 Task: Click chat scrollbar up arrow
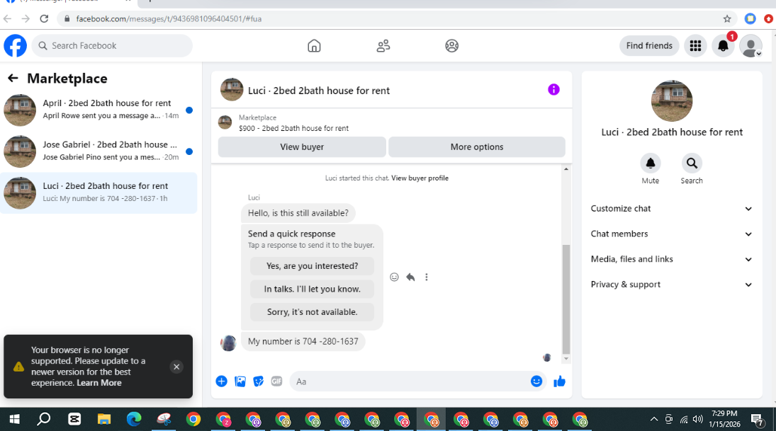566,169
